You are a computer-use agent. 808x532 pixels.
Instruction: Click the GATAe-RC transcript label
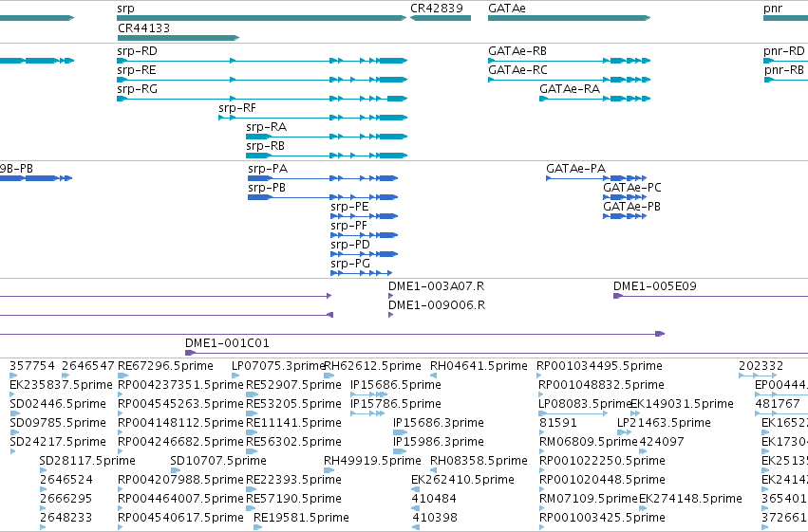[x=517, y=70]
